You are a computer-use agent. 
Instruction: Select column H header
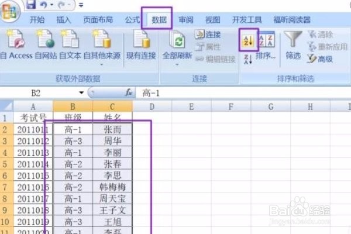(x=310, y=106)
